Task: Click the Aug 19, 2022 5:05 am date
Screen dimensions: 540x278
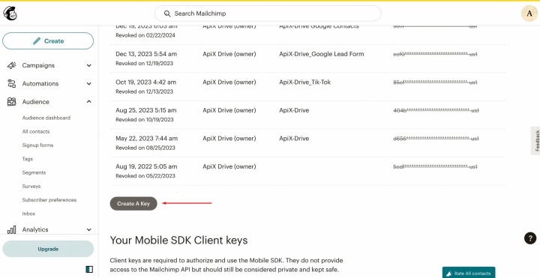Action: pyautogui.click(x=146, y=166)
